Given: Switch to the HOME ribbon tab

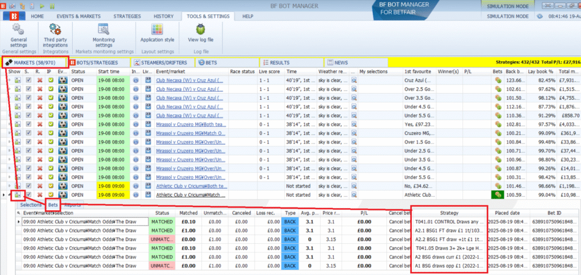Looking at the screenshot, I should pos(37,16).
